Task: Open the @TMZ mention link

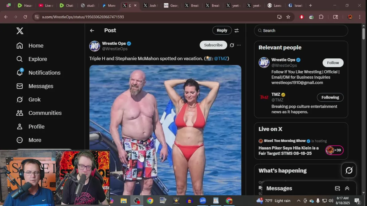Action: tap(221, 58)
